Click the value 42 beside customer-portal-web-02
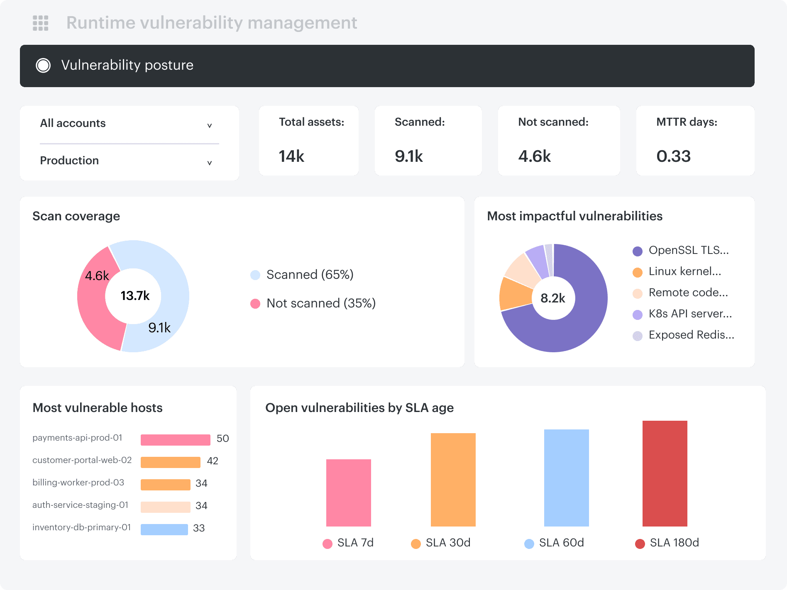 coord(213,461)
